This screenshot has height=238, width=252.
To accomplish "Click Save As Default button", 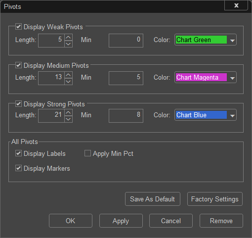I will pyautogui.click(x=153, y=199).
